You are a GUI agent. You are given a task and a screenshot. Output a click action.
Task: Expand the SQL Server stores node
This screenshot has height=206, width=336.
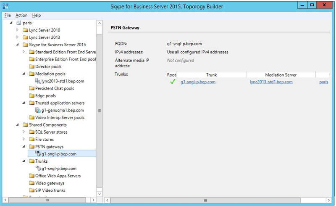point(24,132)
